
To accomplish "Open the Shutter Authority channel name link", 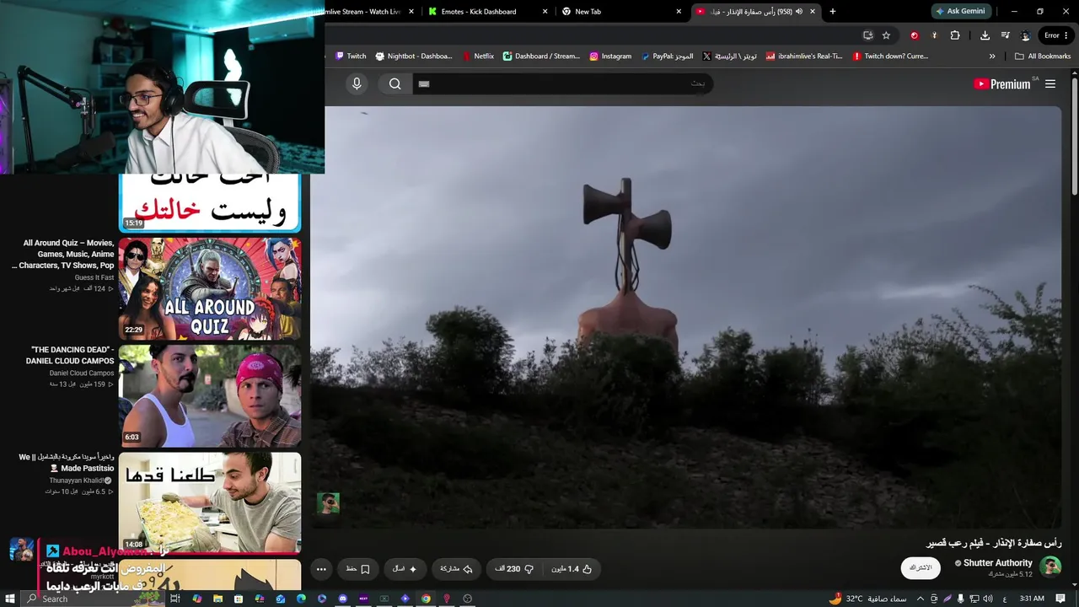I will click(998, 563).
